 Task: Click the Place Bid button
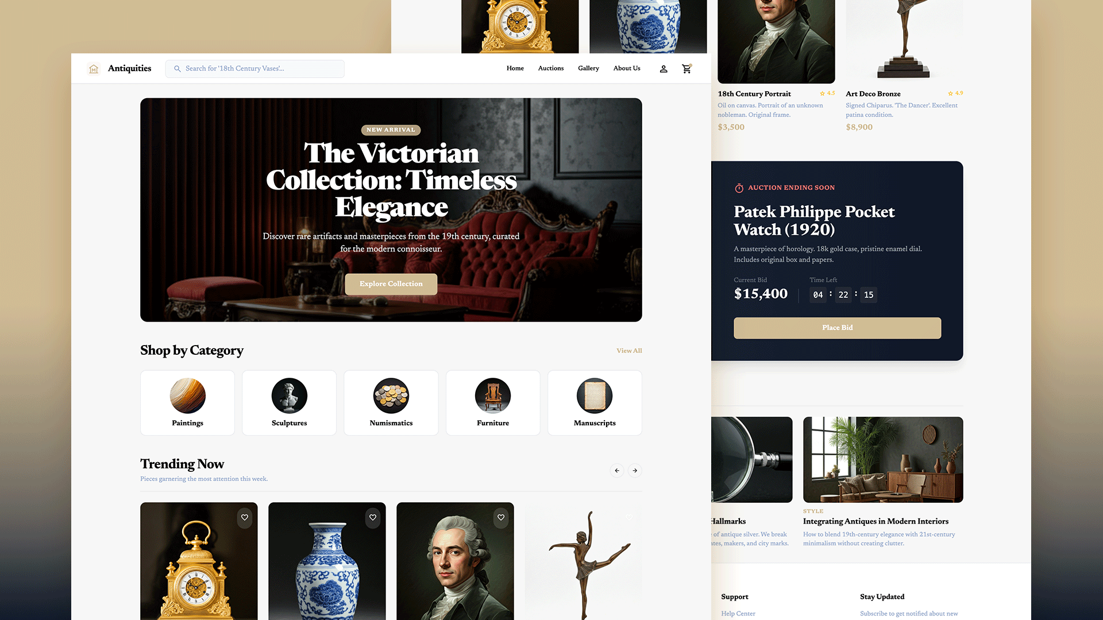pyautogui.click(x=837, y=328)
